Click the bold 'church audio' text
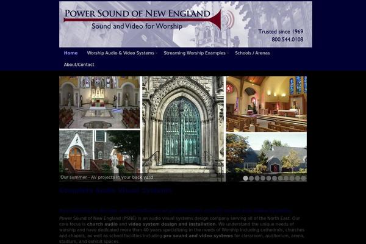 [102, 224]
